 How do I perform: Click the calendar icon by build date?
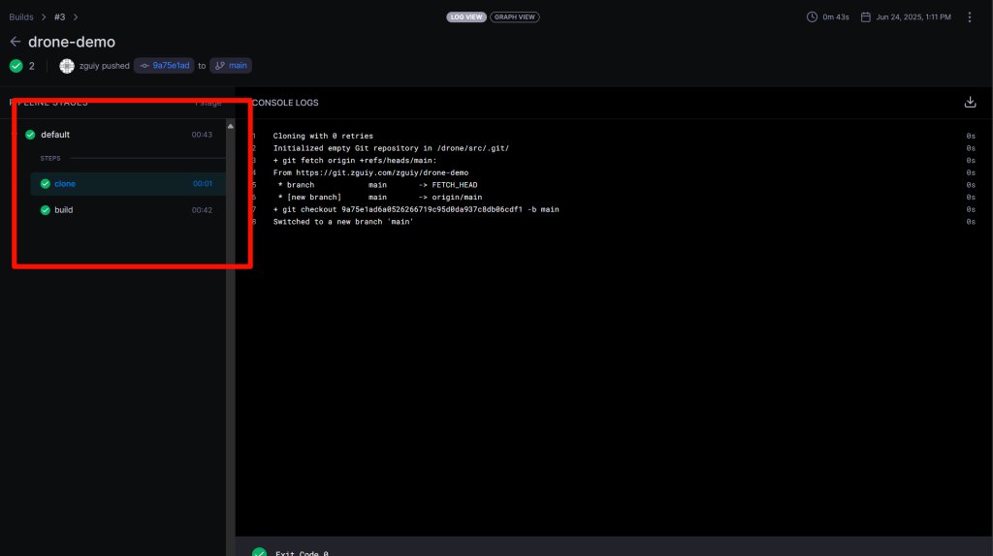pyautogui.click(x=865, y=16)
